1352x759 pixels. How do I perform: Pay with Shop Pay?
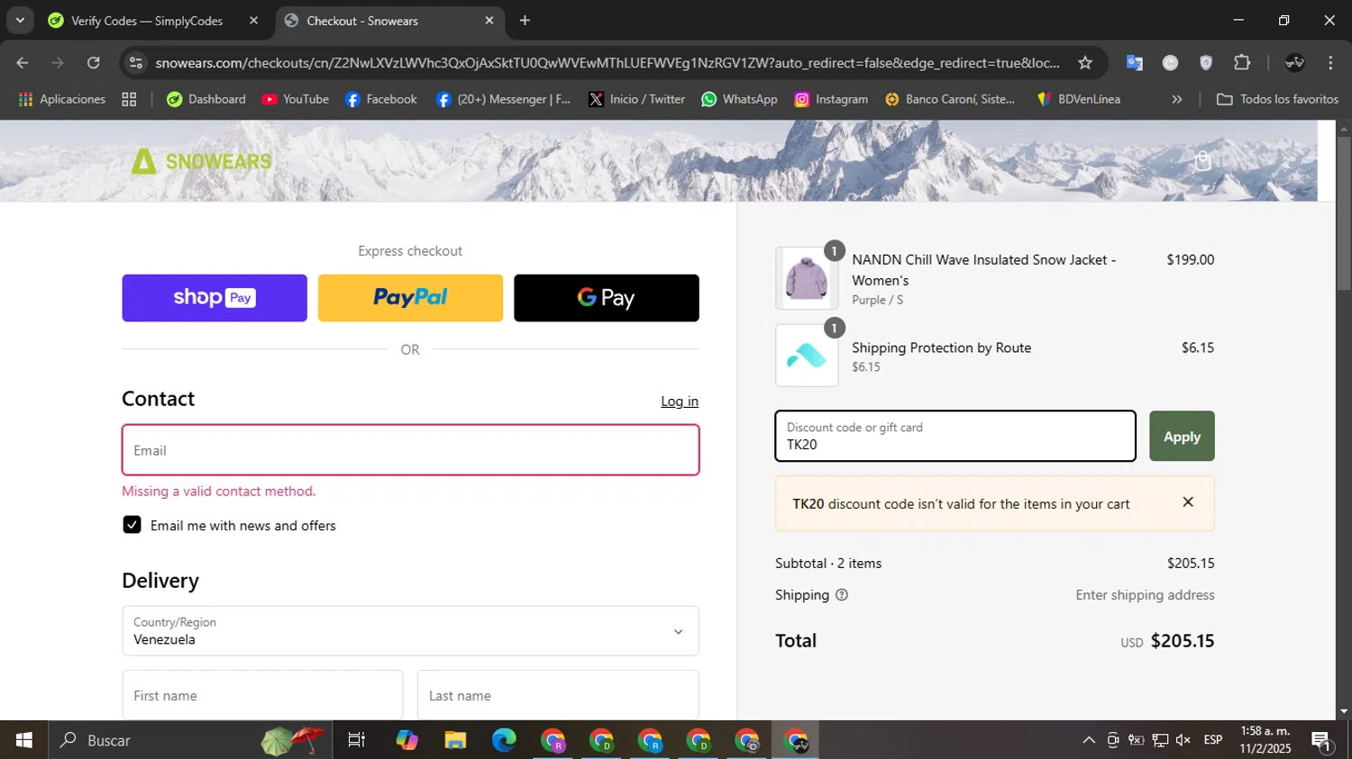click(x=215, y=298)
